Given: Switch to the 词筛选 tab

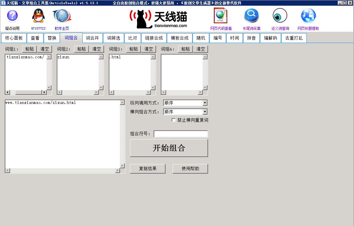Looking at the screenshot, I should [113, 38].
